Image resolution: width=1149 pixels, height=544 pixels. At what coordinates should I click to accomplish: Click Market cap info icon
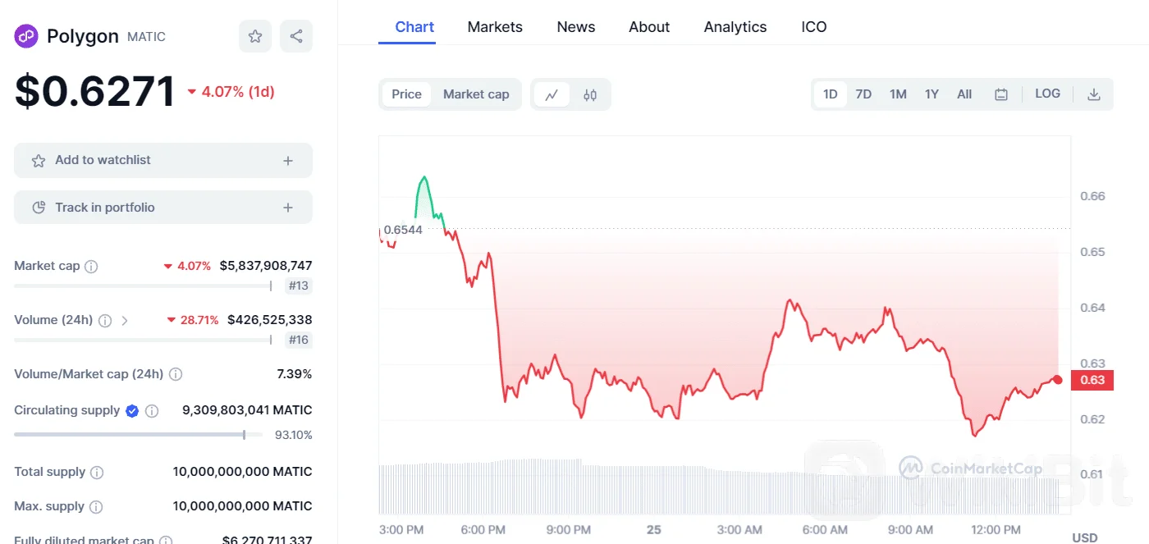coord(92,267)
